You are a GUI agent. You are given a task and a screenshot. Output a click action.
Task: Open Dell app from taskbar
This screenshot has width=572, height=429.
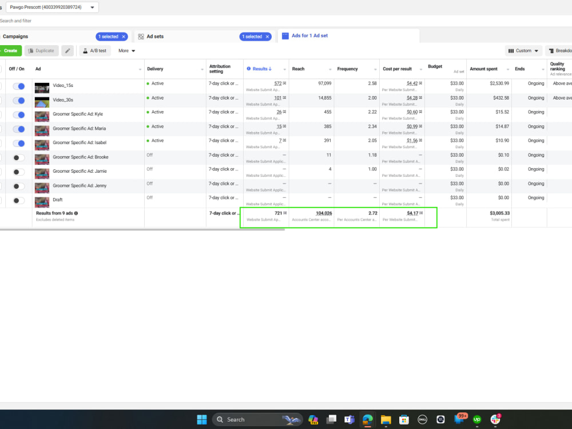tap(422, 419)
